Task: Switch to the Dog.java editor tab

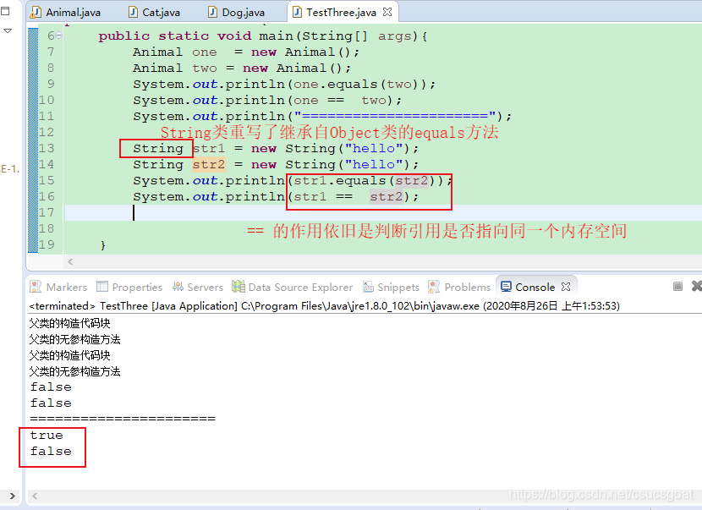Action: point(237,12)
